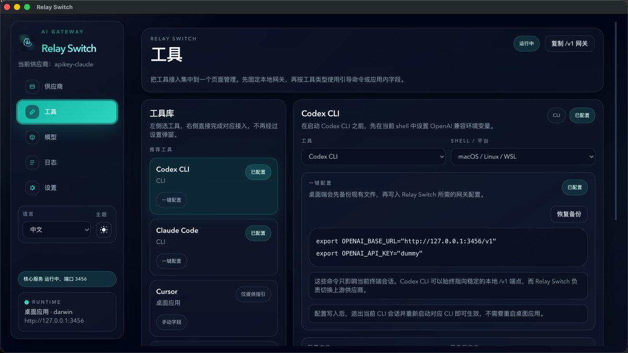Image resolution: width=628 pixels, height=353 pixels.
Task: Select the Cursor tool card
Action: (214, 308)
